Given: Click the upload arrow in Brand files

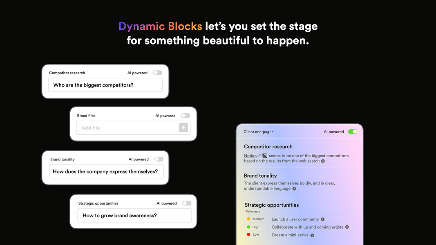Looking at the screenshot, I should 183,128.
